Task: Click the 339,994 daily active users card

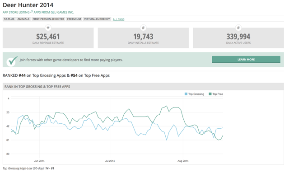Action: [238, 38]
